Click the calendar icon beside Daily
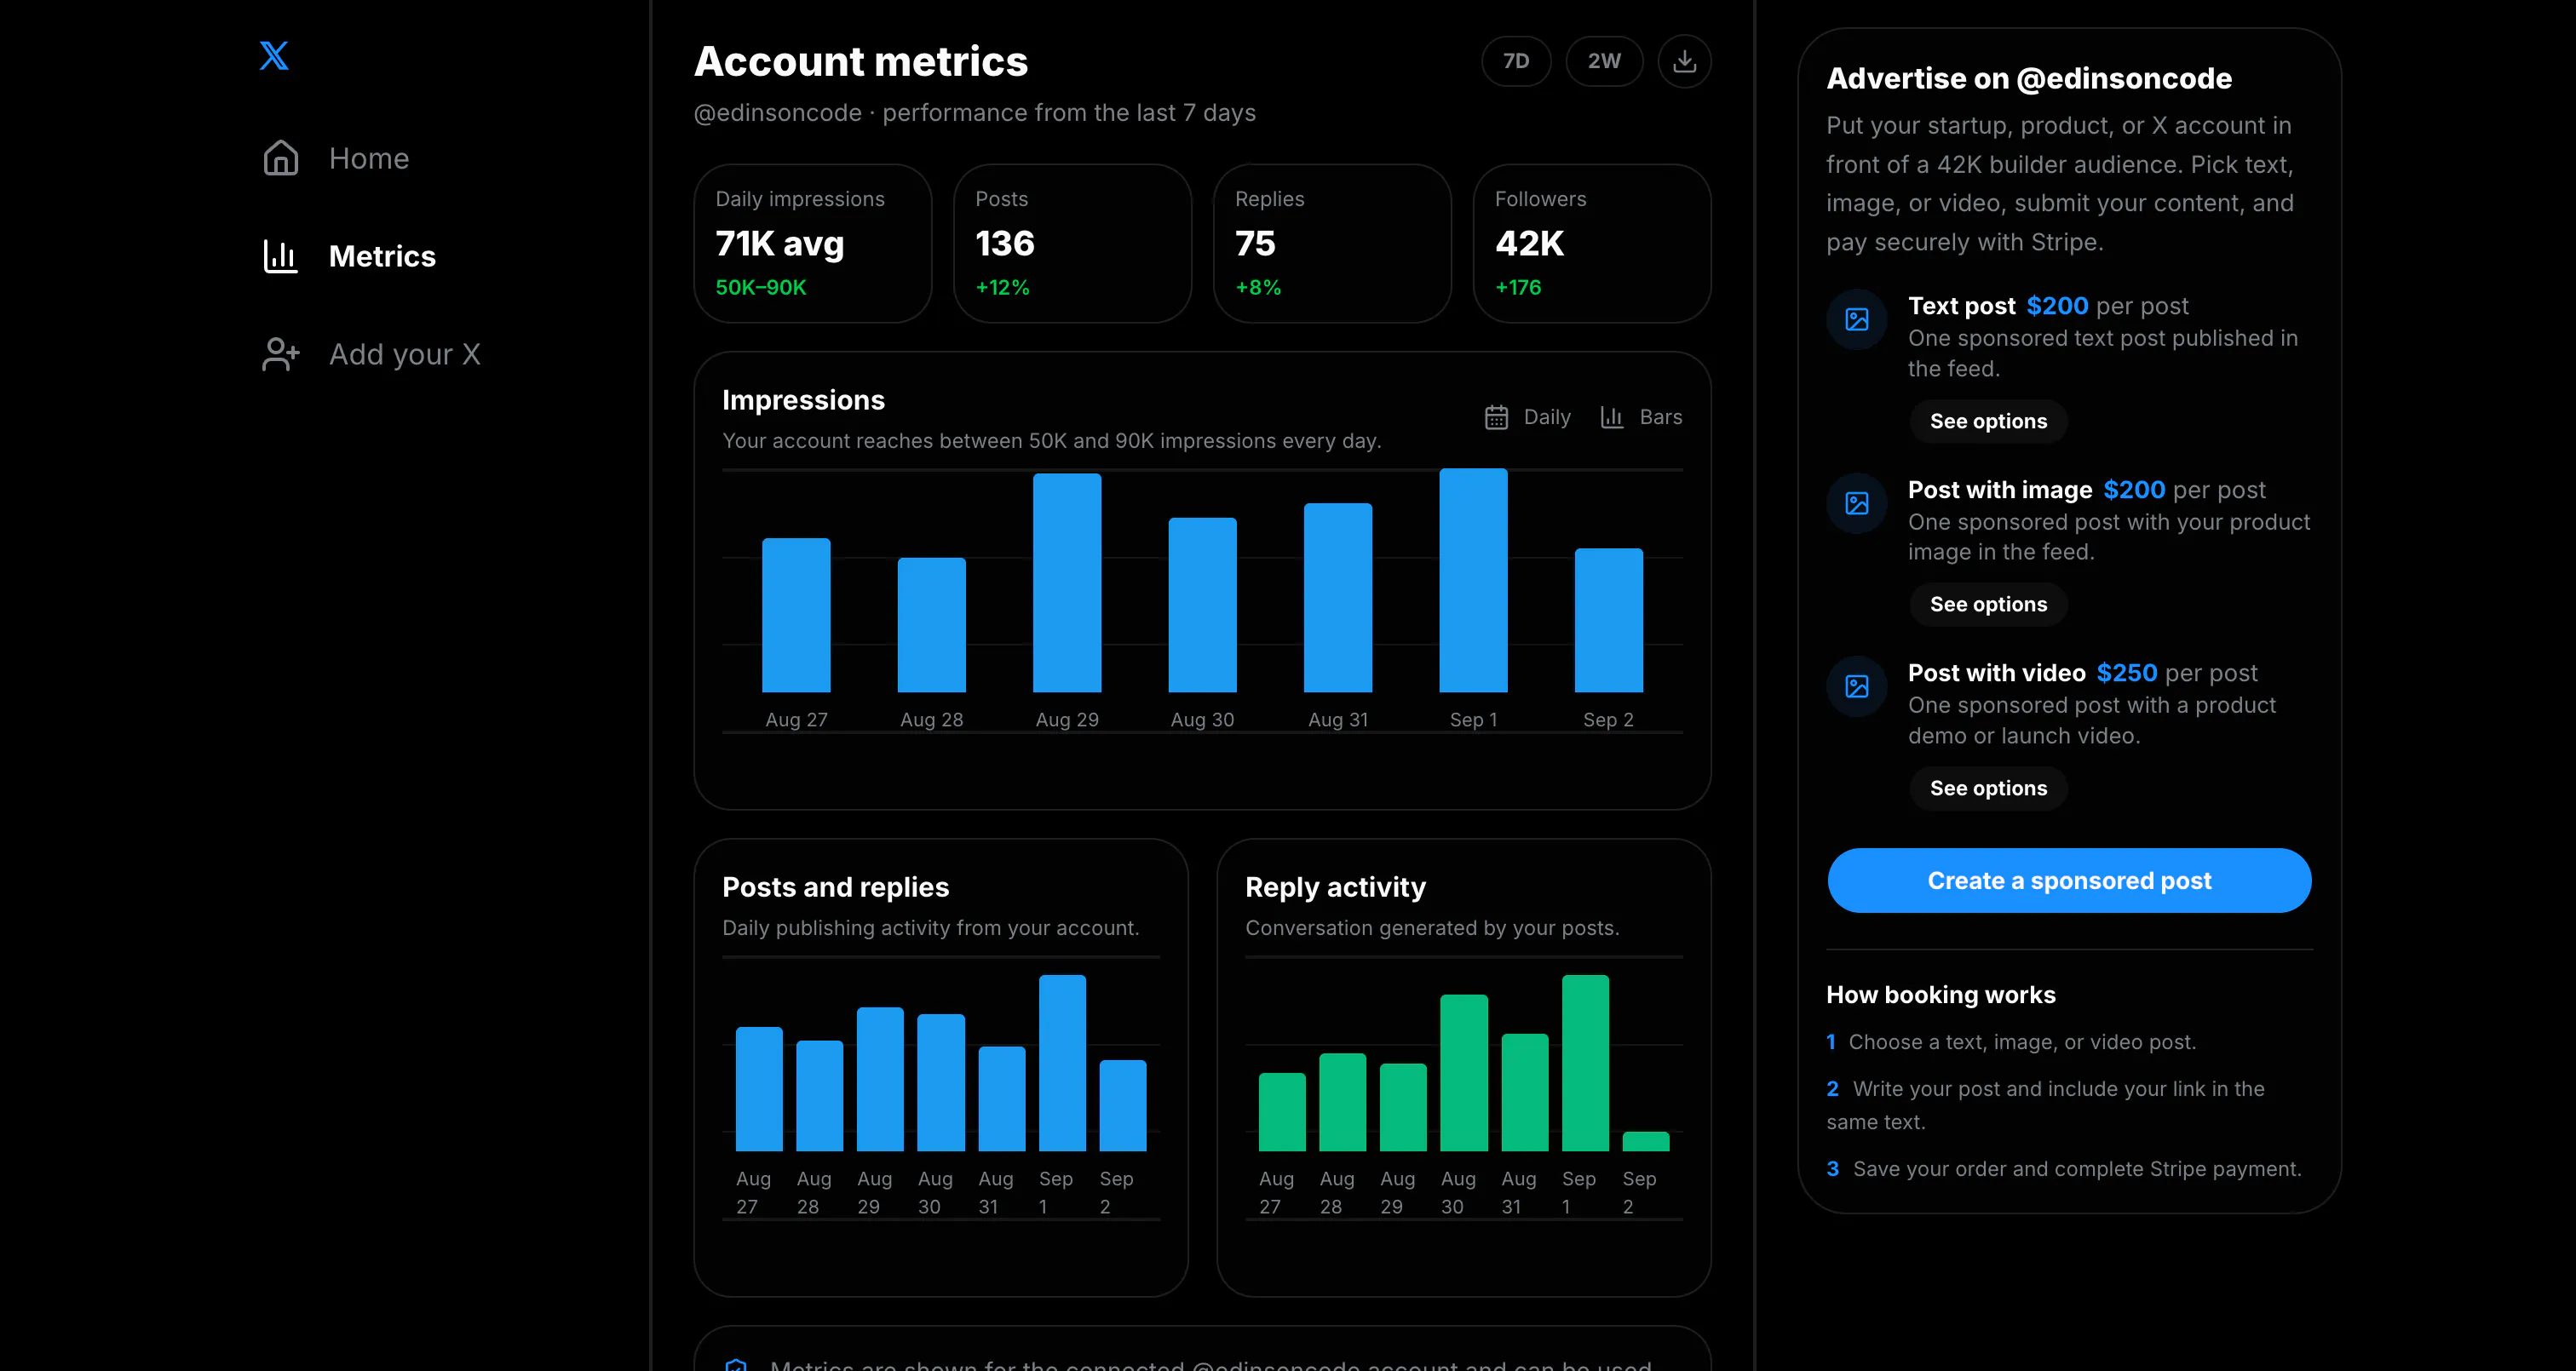 [1496, 417]
